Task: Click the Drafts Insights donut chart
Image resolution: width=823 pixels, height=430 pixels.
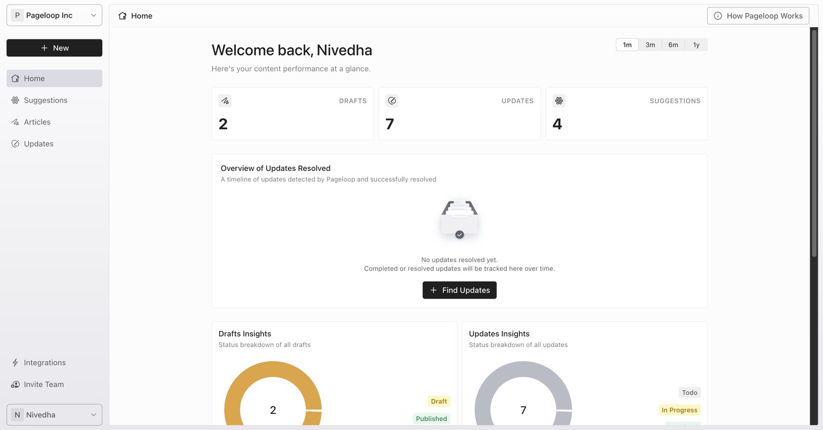Action: pos(273,393)
